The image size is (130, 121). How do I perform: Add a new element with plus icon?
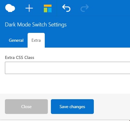tap(29, 8)
